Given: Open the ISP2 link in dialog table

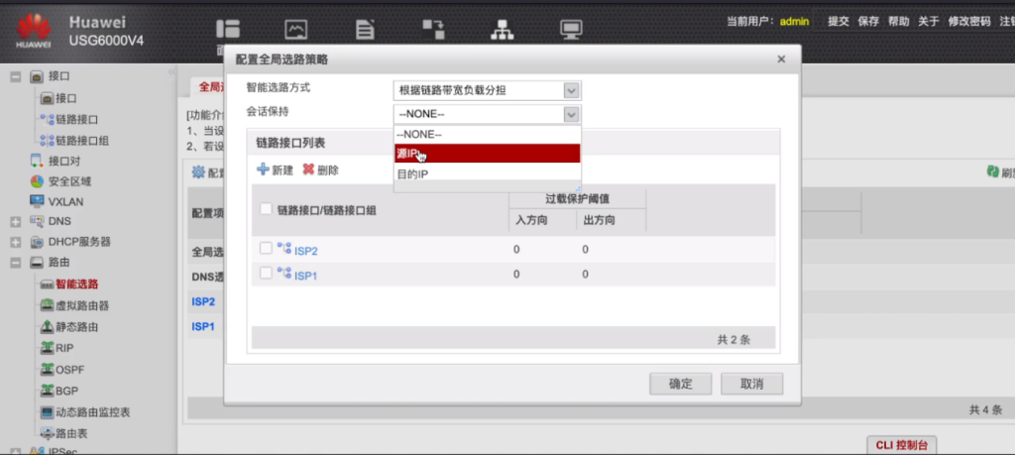Looking at the screenshot, I should pyautogui.click(x=306, y=251).
